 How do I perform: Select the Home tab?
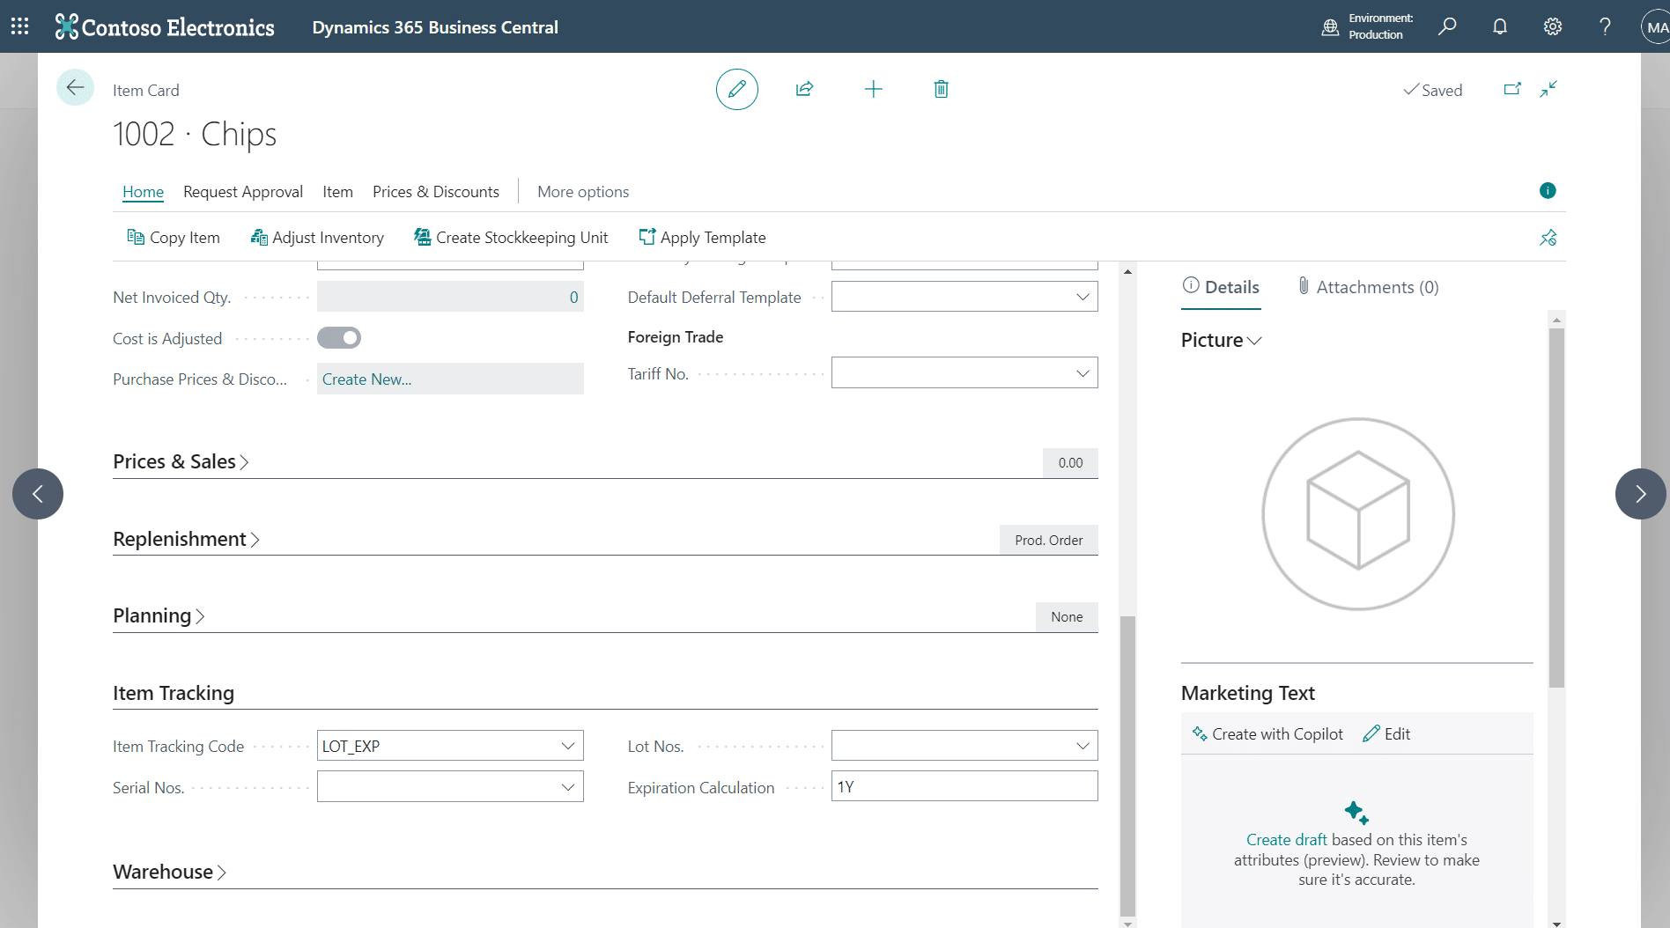pyautogui.click(x=143, y=192)
